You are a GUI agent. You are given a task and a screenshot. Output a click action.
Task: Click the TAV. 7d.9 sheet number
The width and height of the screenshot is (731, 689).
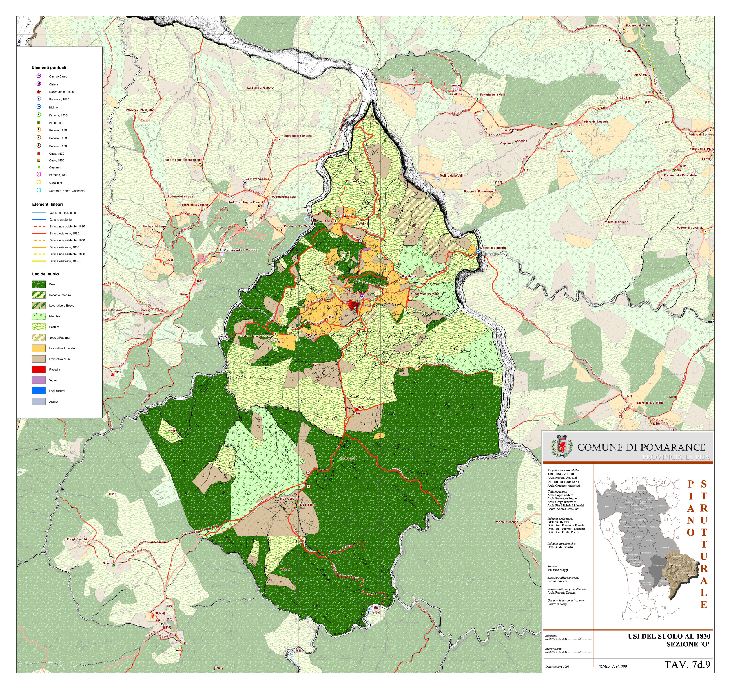click(x=687, y=664)
